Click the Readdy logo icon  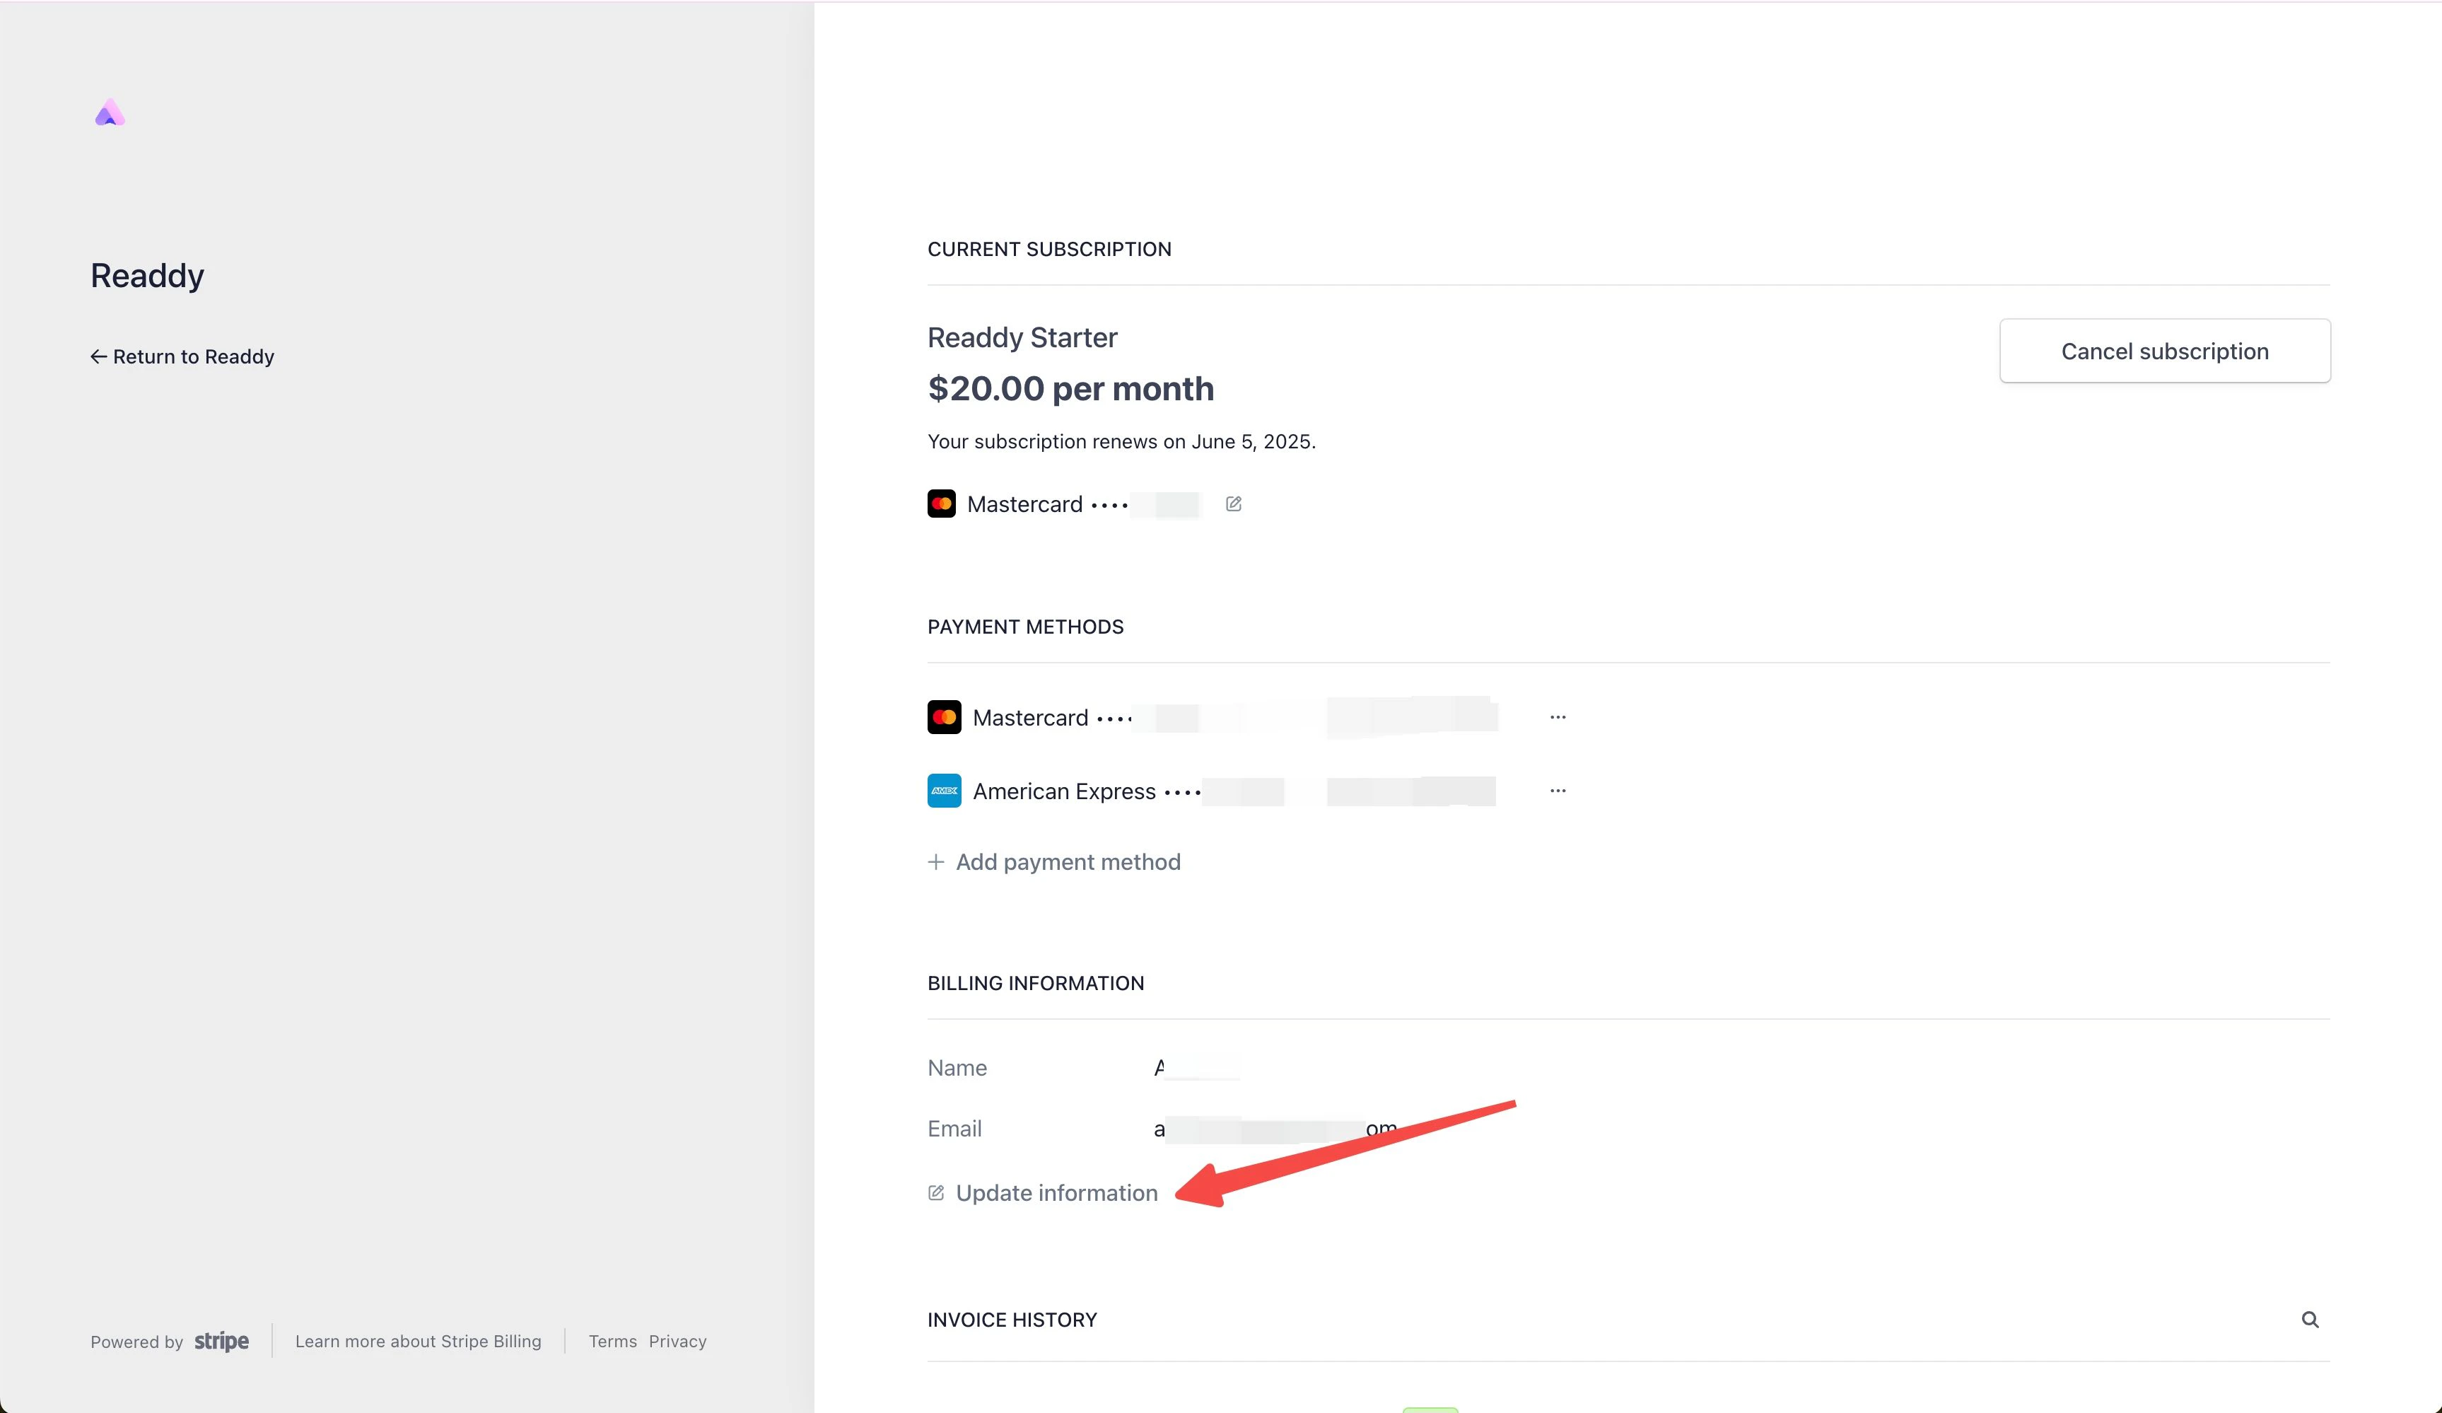point(110,113)
